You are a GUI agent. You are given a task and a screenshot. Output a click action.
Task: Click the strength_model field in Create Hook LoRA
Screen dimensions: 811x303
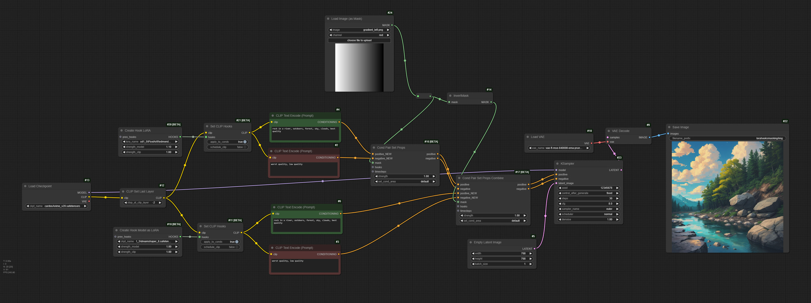(x=150, y=147)
